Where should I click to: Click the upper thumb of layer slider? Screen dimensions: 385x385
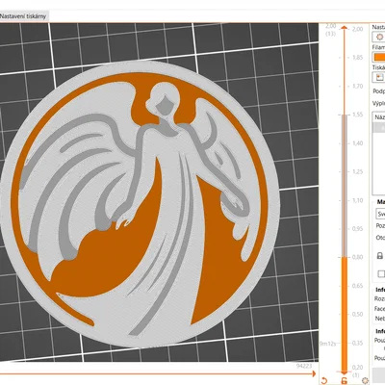[x=344, y=28]
